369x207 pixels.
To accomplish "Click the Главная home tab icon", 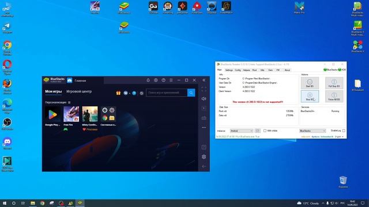I will point(69,80).
